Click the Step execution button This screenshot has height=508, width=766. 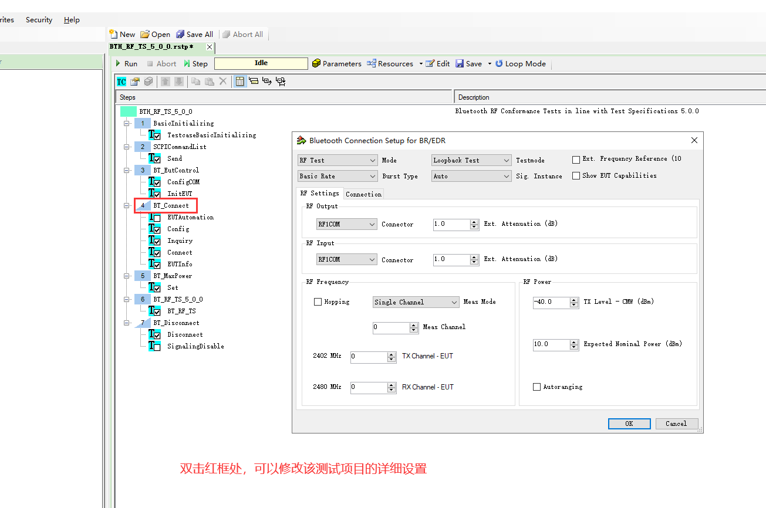pos(195,63)
